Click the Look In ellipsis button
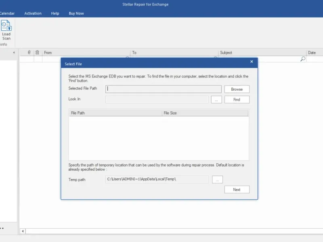This screenshot has width=323, height=242. pyautogui.click(x=216, y=100)
